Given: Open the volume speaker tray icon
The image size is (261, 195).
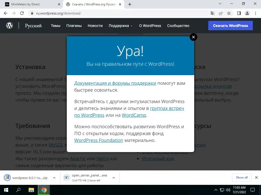Looking at the screenshot, I should [x=228, y=190].
